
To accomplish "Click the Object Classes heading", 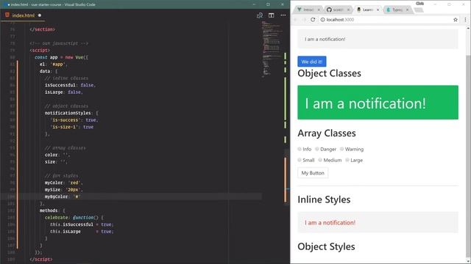I will click(x=329, y=73).
